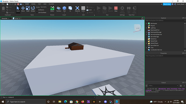Screen dimensions: 186x104
Task: Open the UI insert tool
Action: 70,9
